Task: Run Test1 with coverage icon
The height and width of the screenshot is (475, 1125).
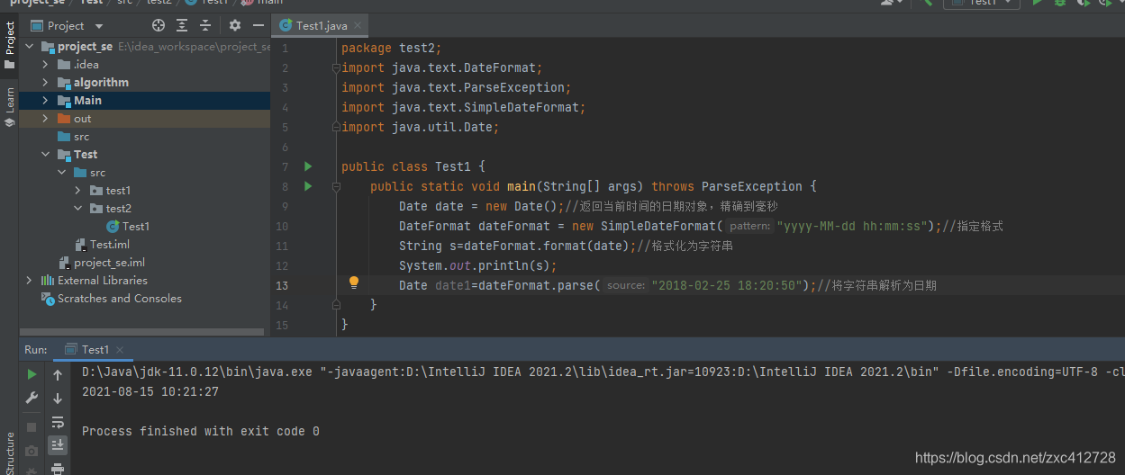Action: tap(1082, 3)
